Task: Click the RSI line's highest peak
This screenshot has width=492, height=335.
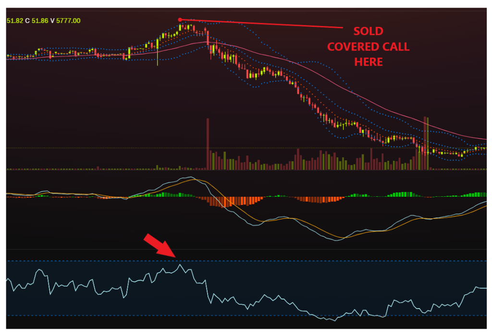Action: click(x=180, y=264)
